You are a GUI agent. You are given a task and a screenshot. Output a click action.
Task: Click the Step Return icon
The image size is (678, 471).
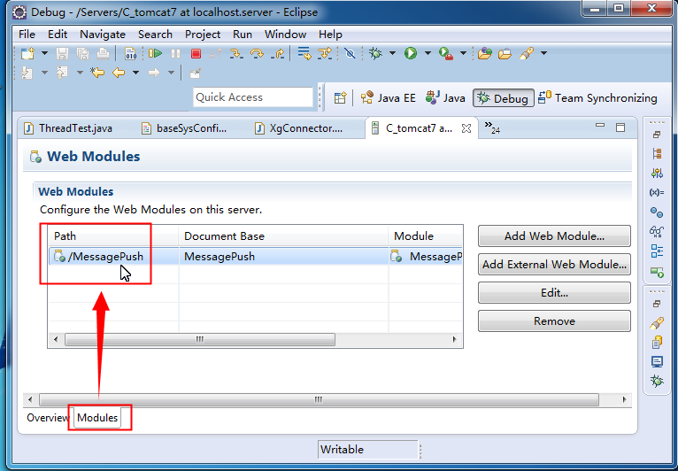(278, 54)
